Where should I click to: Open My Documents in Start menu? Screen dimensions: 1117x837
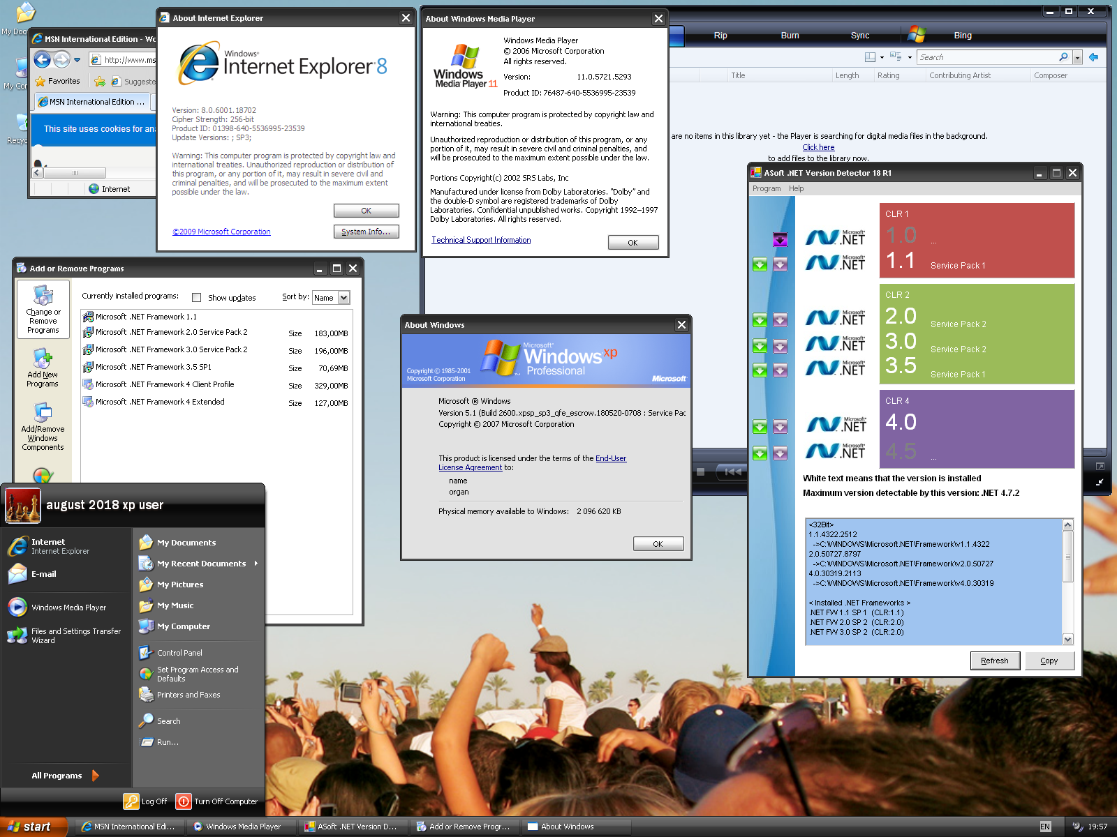click(x=186, y=543)
